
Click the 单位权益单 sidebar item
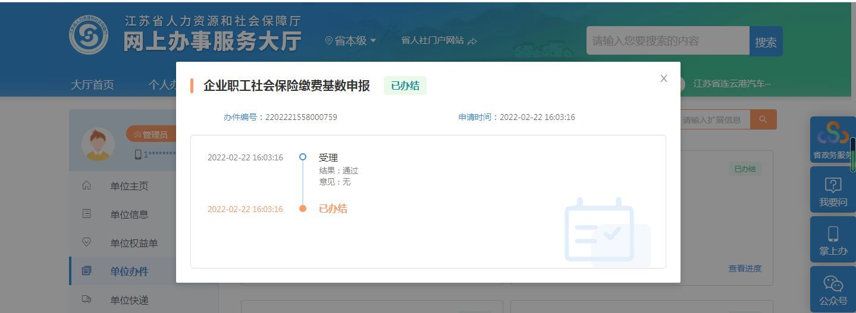pos(134,243)
